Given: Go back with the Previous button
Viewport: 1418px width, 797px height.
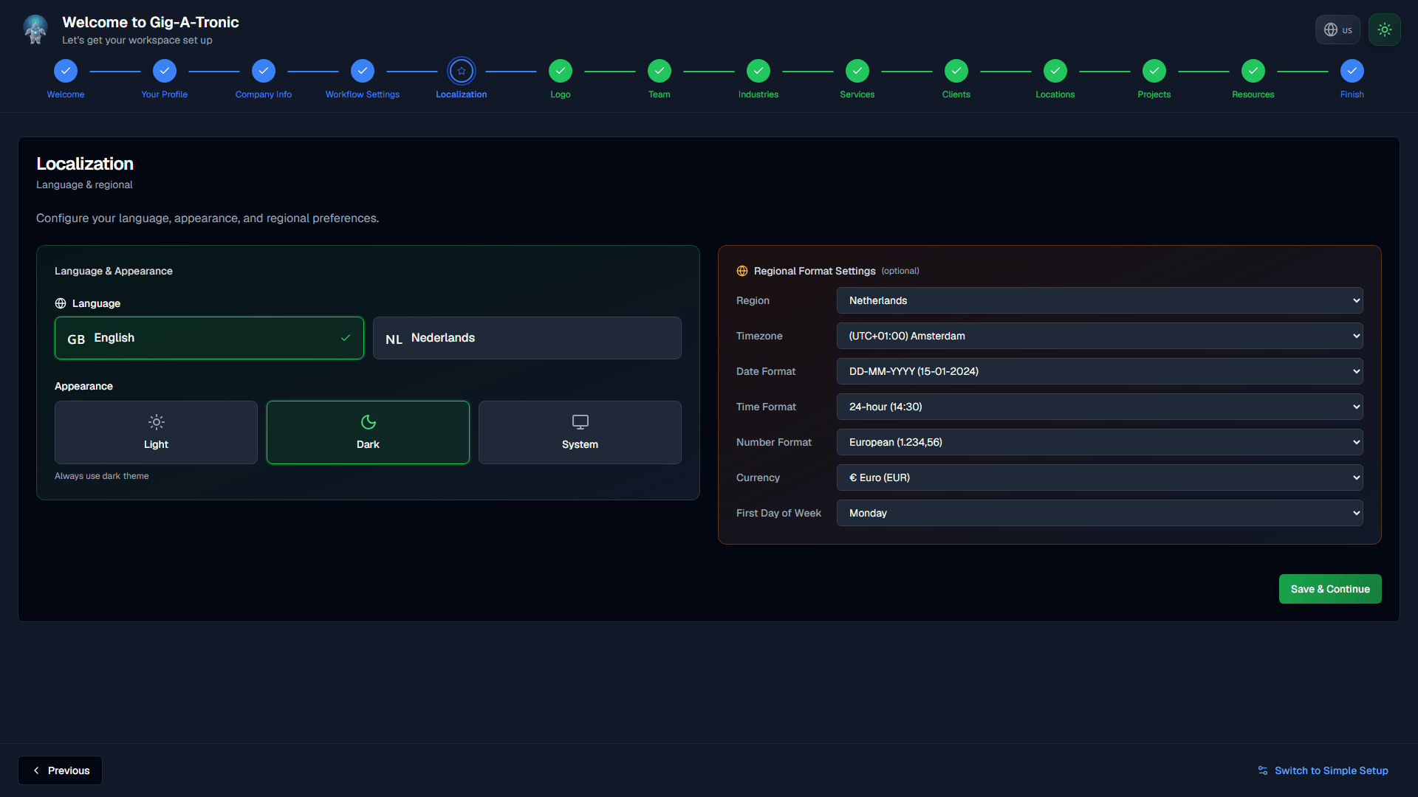Looking at the screenshot, I should (x=61, y=770).
